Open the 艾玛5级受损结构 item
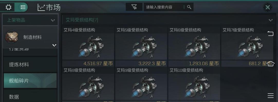Image resolution: width=278 pixels, height=102 pixels. [141, 47]
